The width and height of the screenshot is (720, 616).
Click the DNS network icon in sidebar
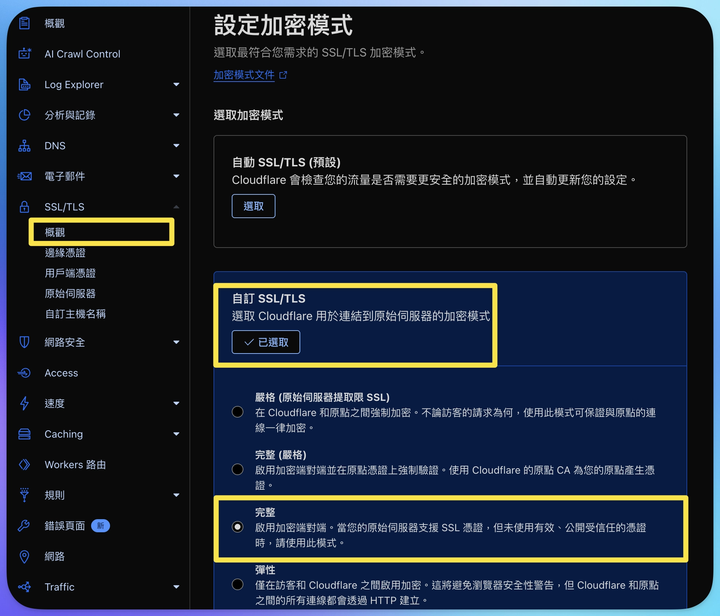coord(24,146)
